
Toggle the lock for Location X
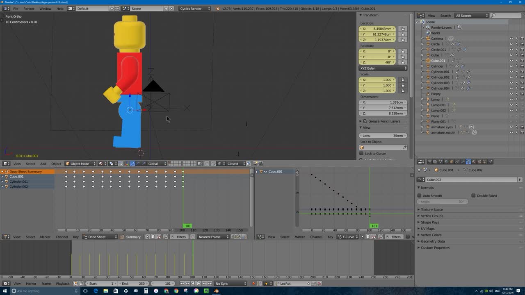403,29
